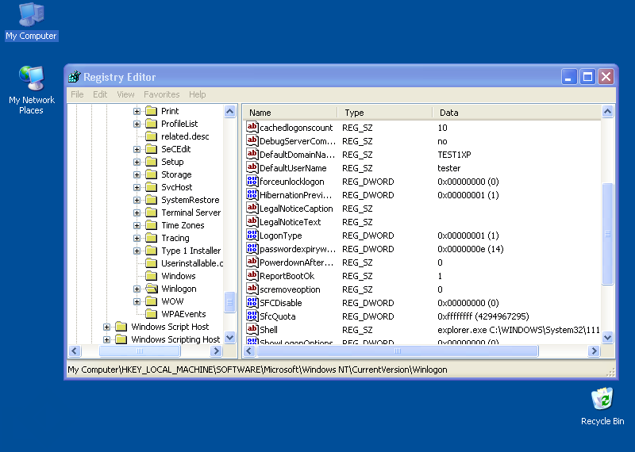
Task: Click the string icon beside Shell value
Action: pyautogui.click(x=252, y=330)
